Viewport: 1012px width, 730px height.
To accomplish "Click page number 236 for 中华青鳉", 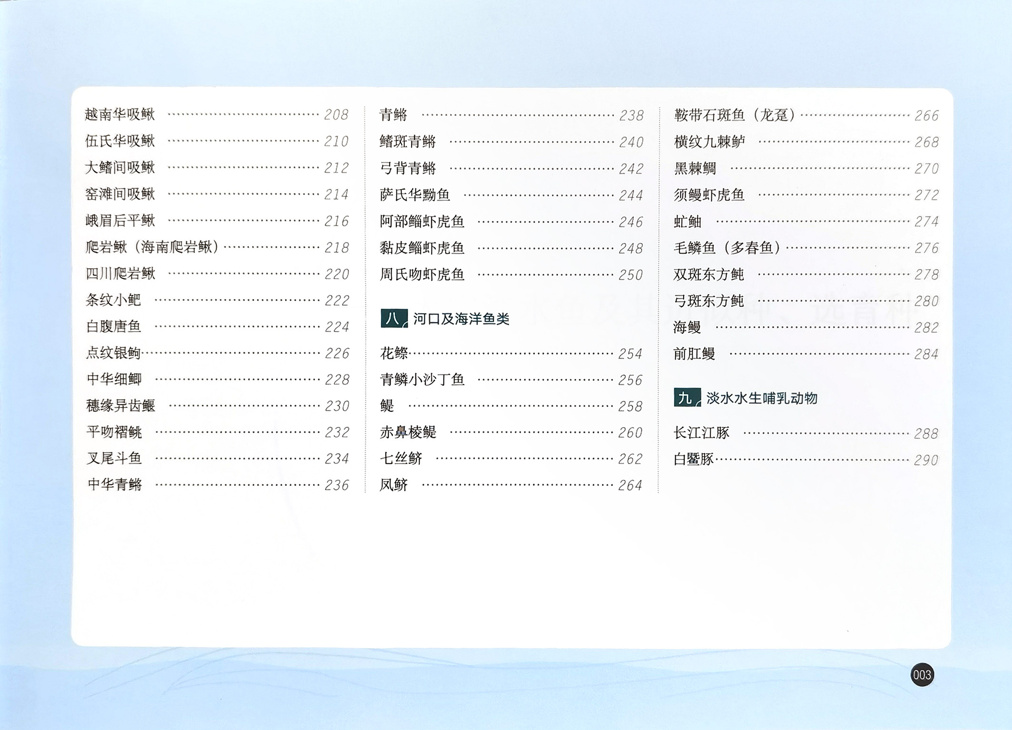I will (337, 485).
